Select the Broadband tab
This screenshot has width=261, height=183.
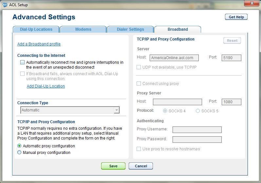(x=178, y=29)
